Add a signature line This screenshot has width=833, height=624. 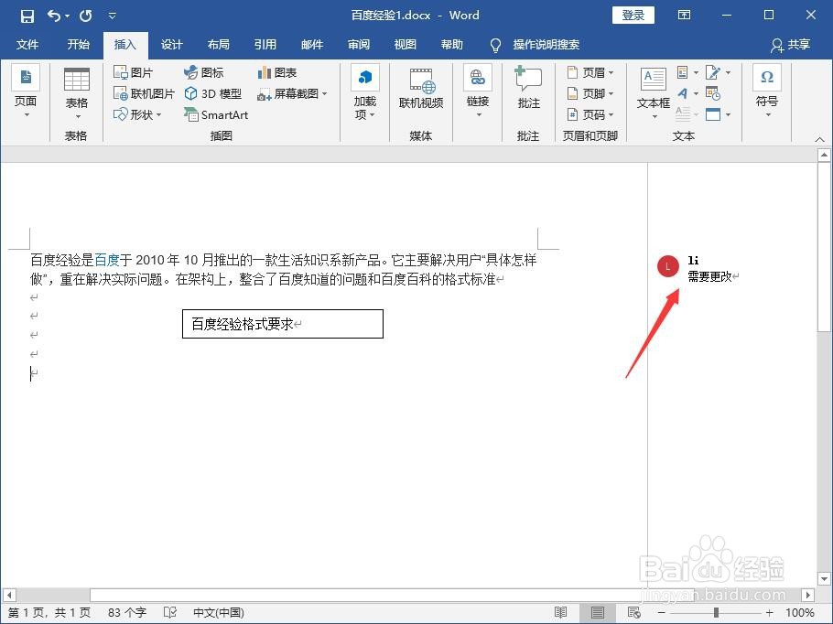point(713,72)
